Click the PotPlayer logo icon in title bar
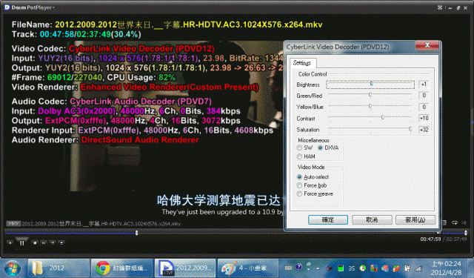The height and width of the screenshot is (278, 474). pos(7,7)
